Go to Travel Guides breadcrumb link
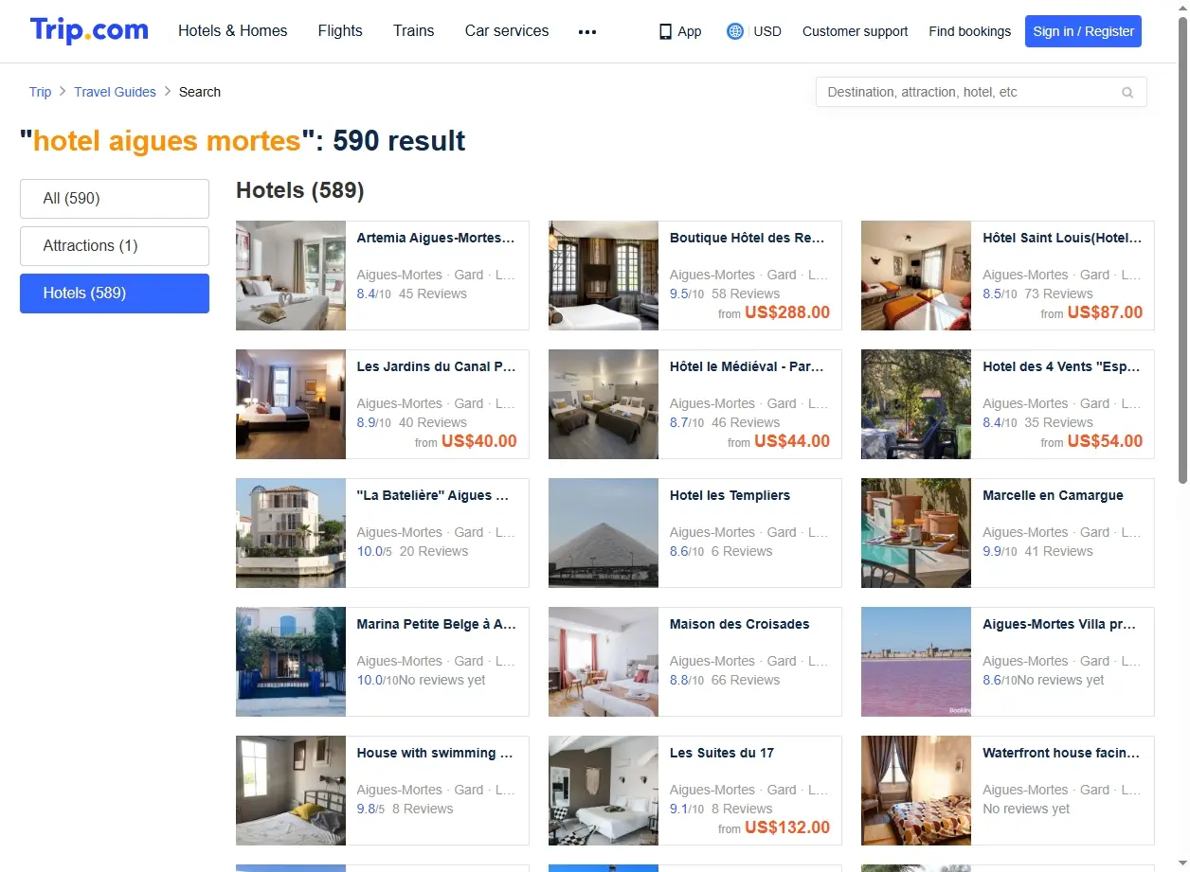The width and height of the screenshot is (1190, 872). coord(115,92)
